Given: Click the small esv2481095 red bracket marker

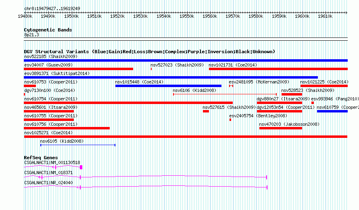Looking at the screenshot, I should tap(231, 86).
